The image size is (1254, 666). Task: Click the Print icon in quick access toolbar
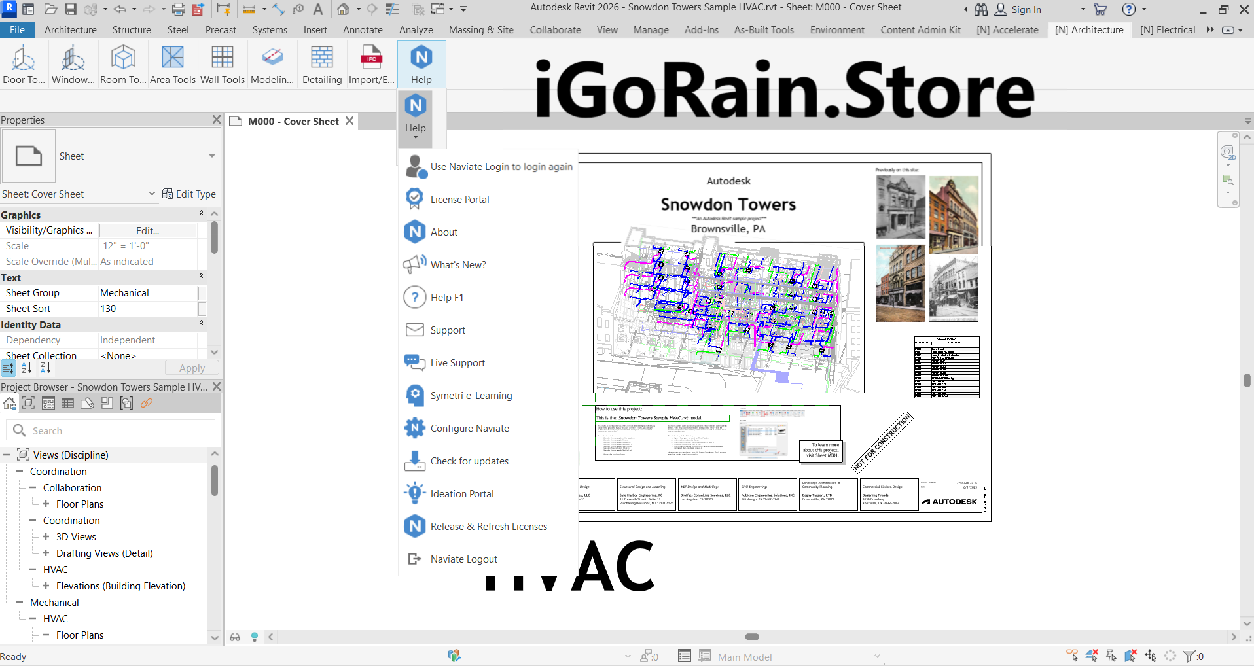click(x=178, y=9)
